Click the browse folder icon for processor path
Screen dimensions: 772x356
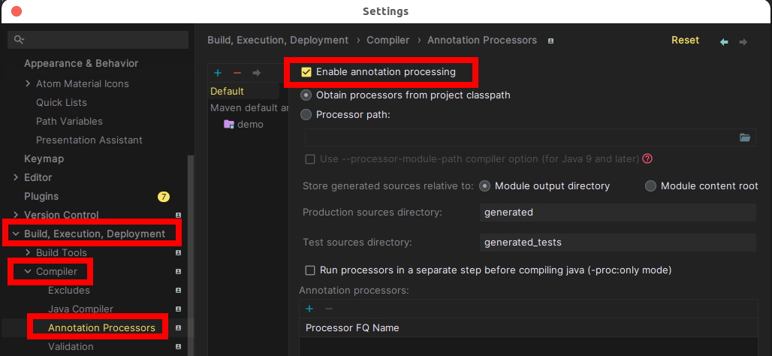[x=745, y=137]
